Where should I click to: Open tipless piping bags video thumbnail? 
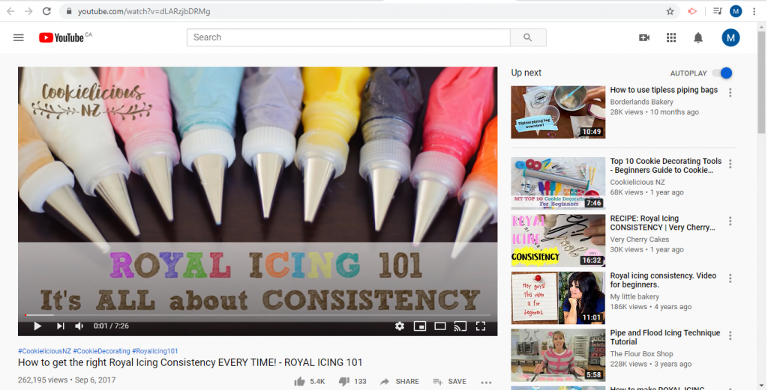(x=558, y=112)
